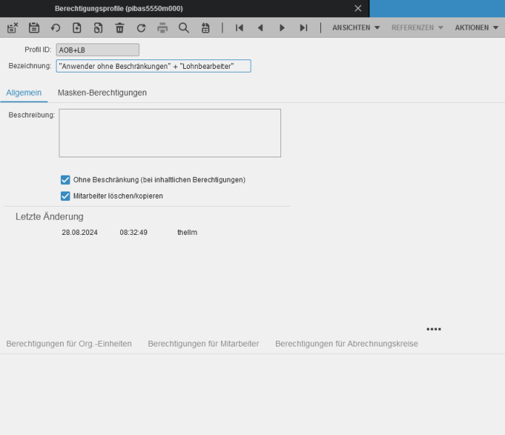
Task: Click the calculator-style toolbar icon
Action: (205, 28)
